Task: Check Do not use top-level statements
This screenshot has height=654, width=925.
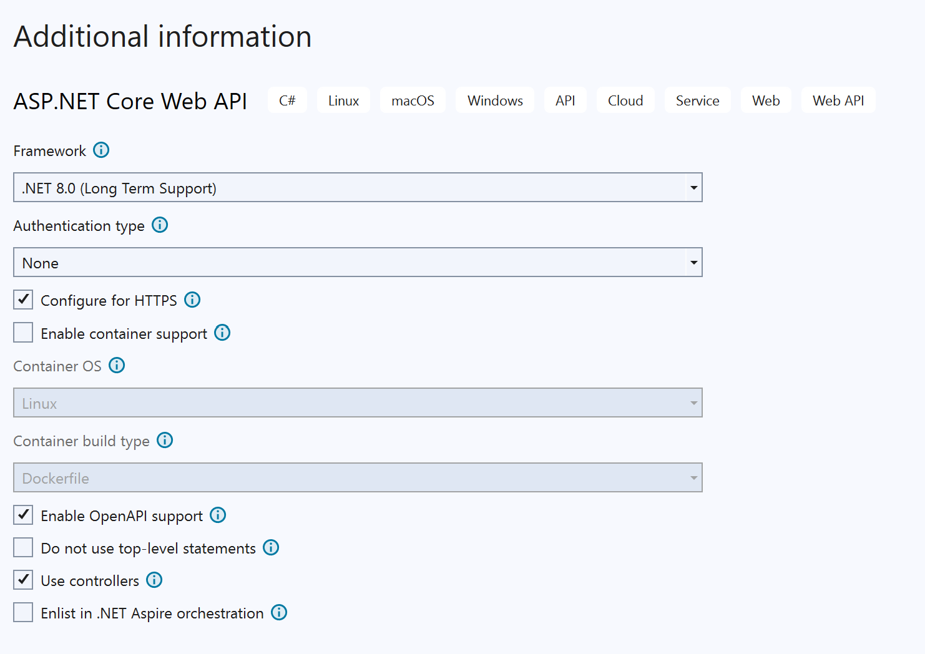Action: point(23,548)
